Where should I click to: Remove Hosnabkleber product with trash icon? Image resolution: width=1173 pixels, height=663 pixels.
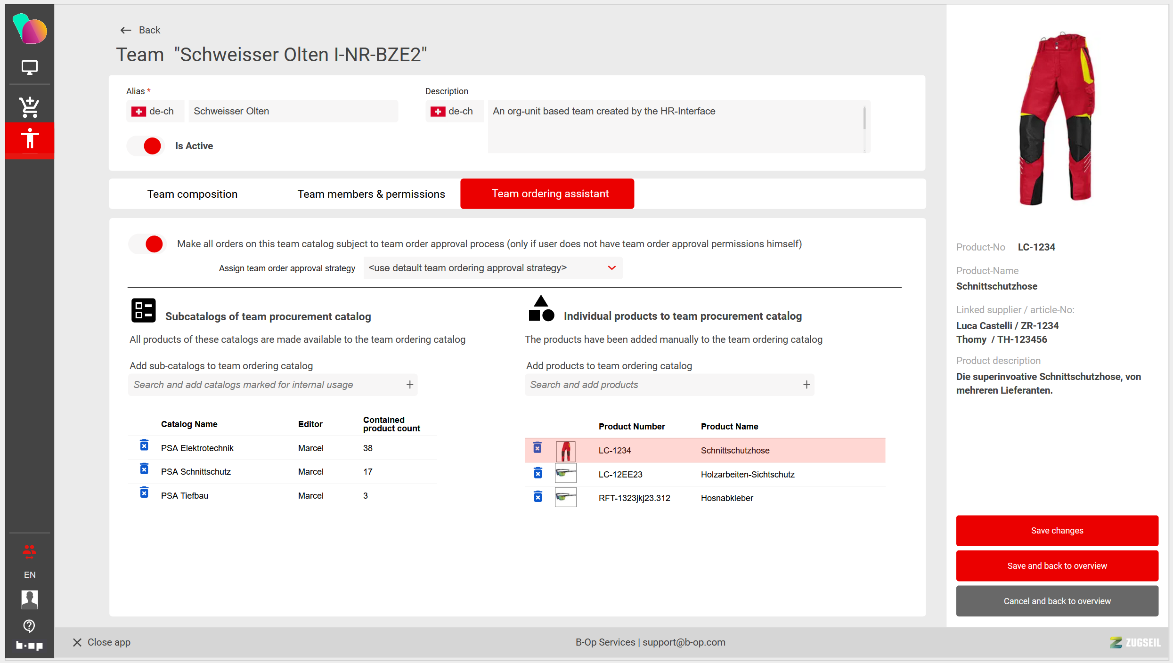click(x=538, y=497)
